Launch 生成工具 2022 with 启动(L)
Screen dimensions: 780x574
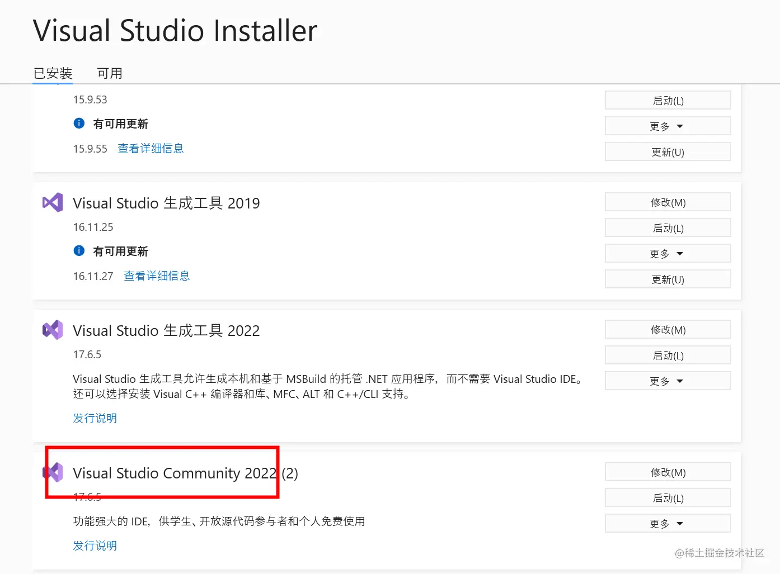668,355
